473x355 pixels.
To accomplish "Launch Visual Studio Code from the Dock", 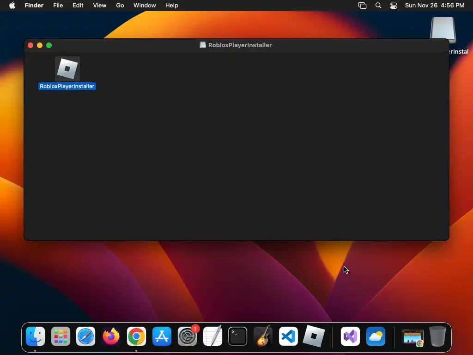I will coord(288,337).
